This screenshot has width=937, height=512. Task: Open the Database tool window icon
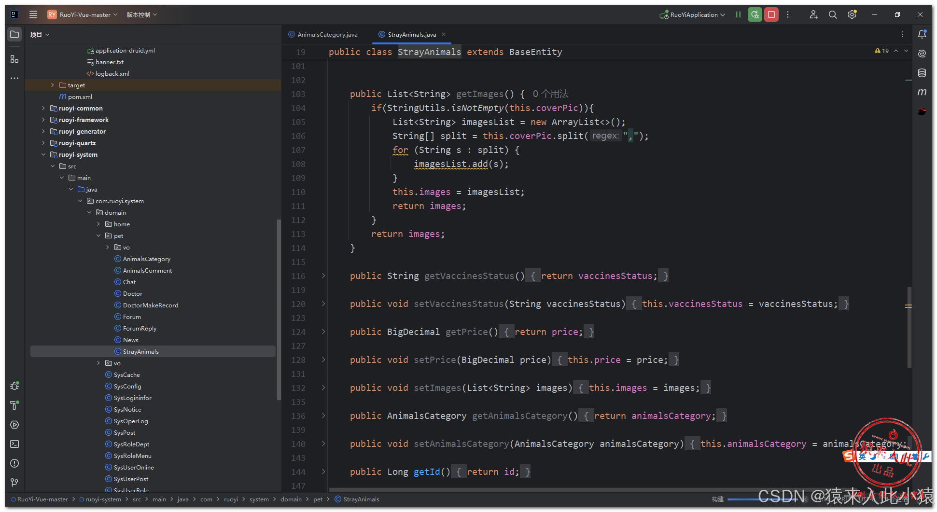coord(922,73)
